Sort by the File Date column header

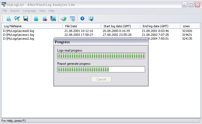[x=82, y=26]
